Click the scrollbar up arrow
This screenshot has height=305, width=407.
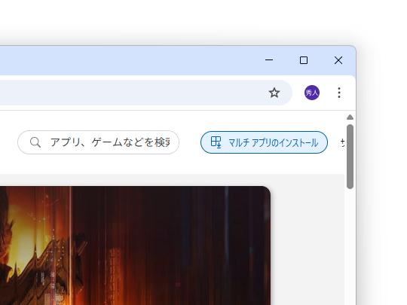350,117
